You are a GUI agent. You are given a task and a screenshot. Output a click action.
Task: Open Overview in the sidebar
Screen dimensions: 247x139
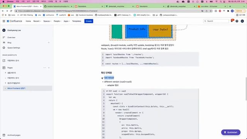11,37
